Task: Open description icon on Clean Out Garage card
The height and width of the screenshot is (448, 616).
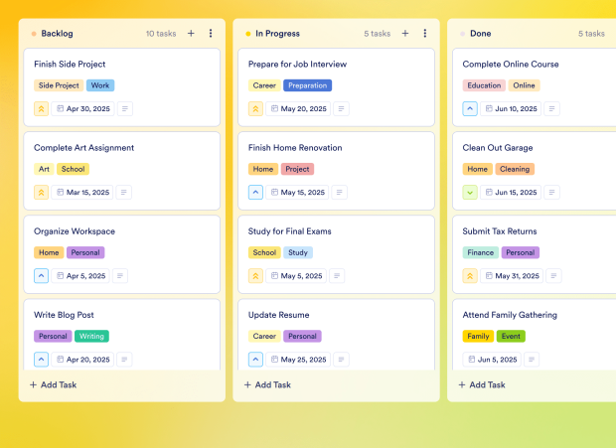Action: tap(552, 193)
